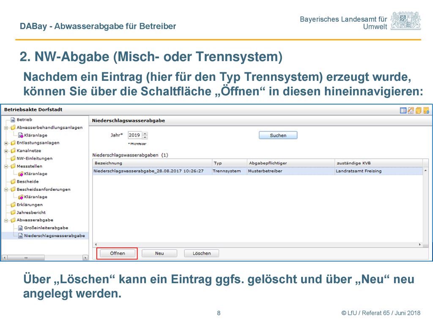
Task: Select Abwasserbehandlungsanlagen label in the tree
Action: (49, 127)
